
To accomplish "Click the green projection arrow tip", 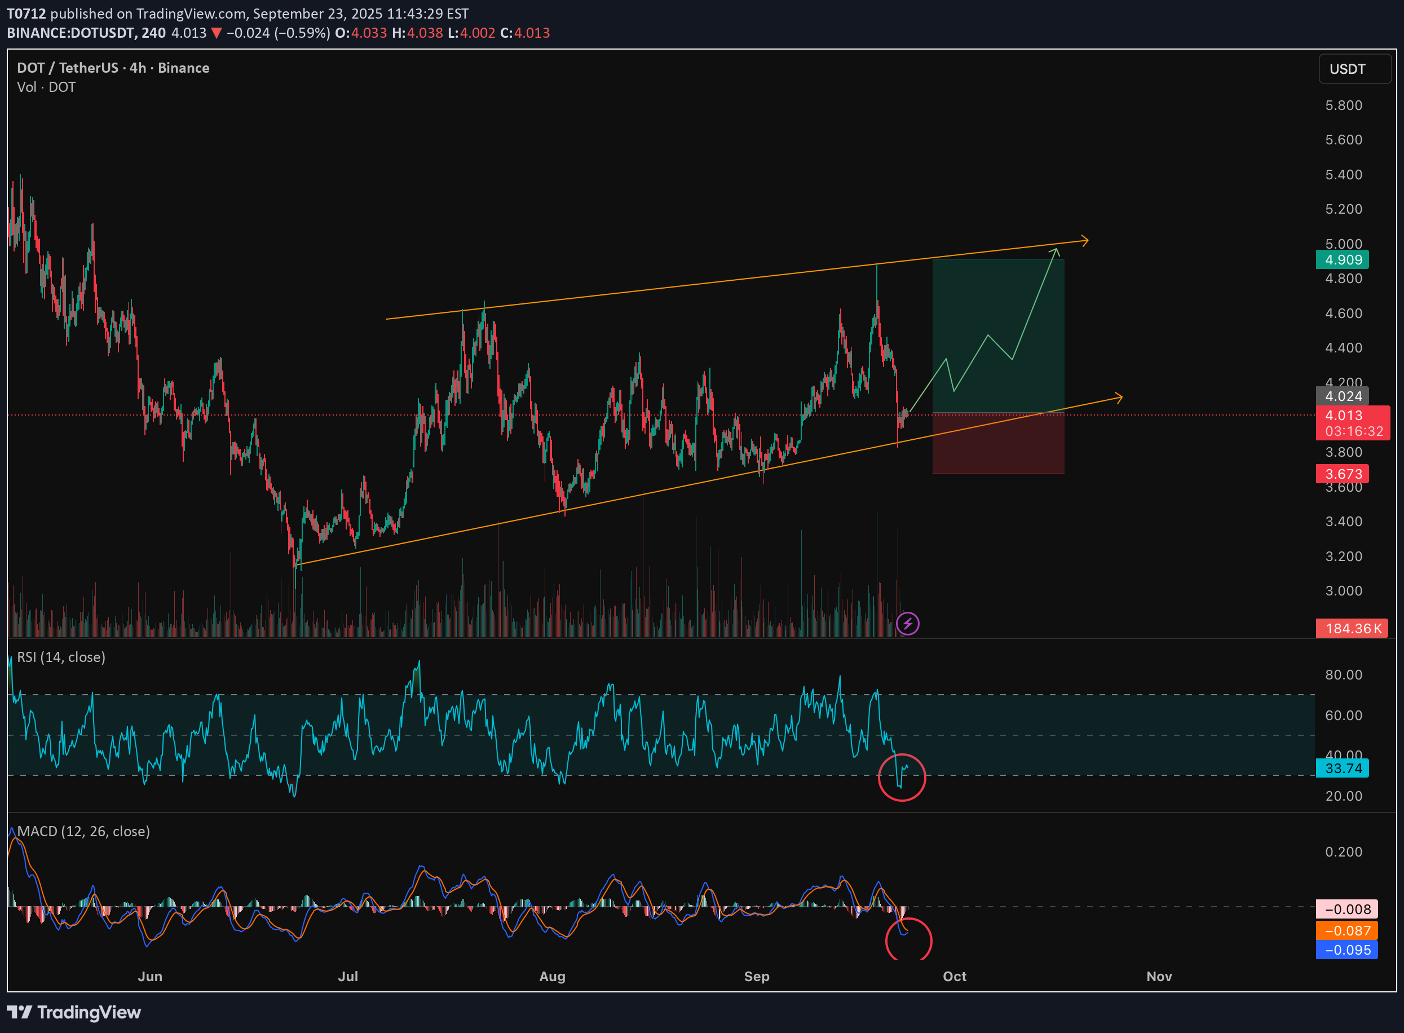I will click(x=1056, y=251).
